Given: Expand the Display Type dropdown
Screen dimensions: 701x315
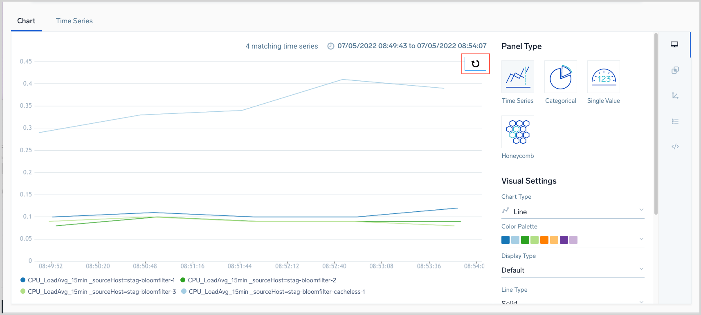Looking at the screenshot, I should click(x=573, y=270).
